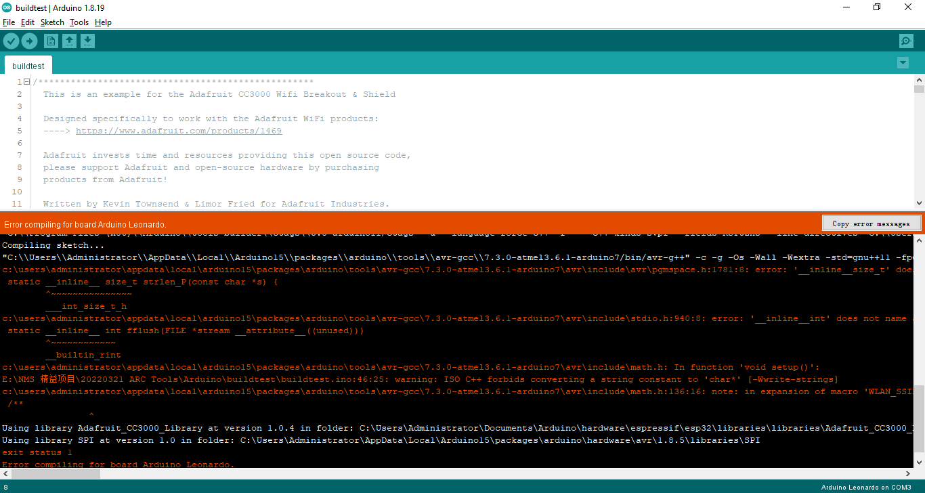Click 'products from Adafruit!' comment line
This screenshot has height=493, width=925.
pos(106,179)
